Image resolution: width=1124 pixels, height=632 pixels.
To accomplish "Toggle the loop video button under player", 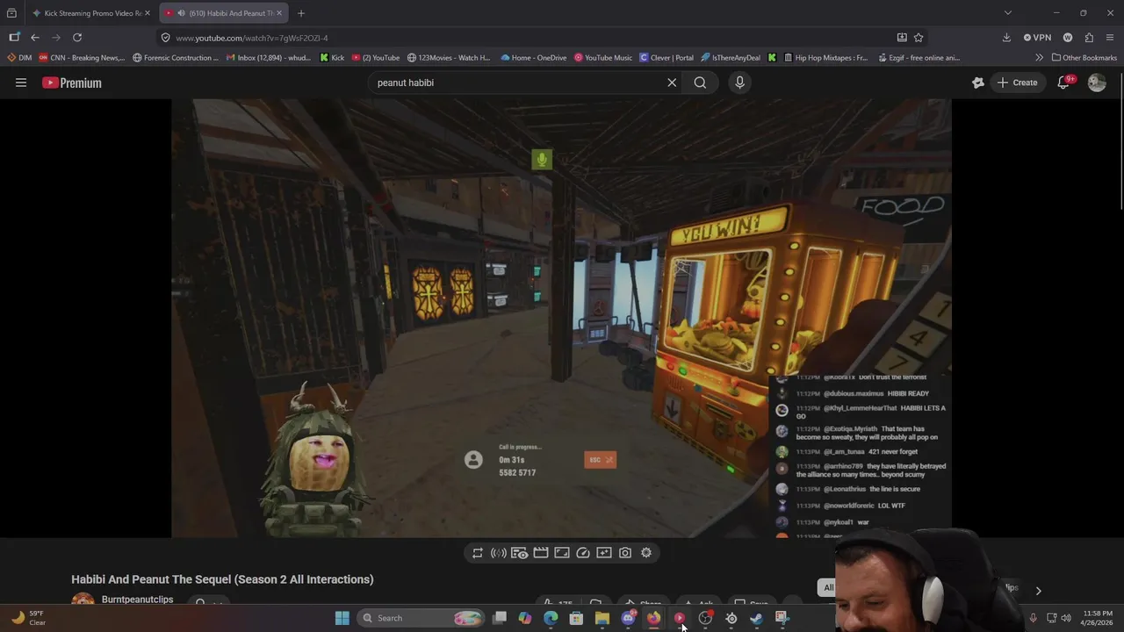I will point(478,553).
